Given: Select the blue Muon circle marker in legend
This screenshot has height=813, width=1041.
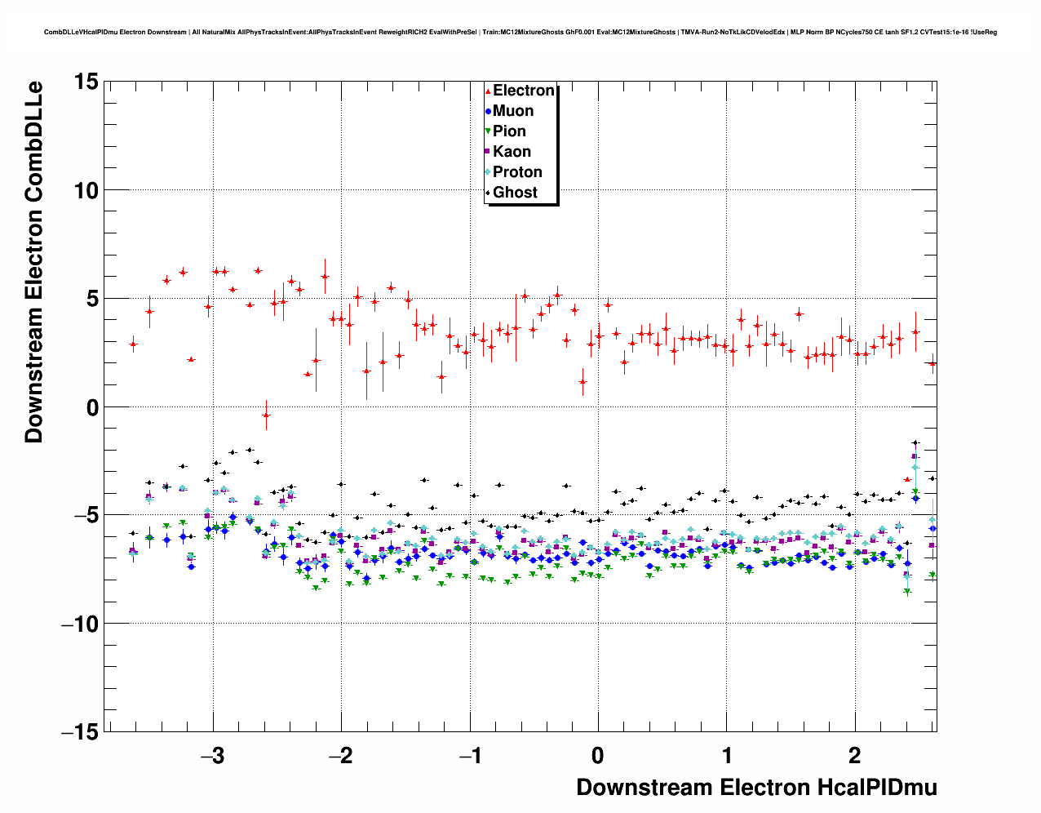Looking at the screenshot, I should 488,111.
